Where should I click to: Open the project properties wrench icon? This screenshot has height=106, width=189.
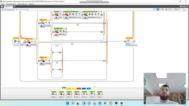click(x=2, y=10)
